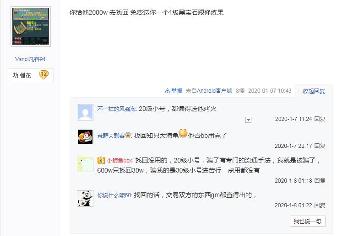This screenshot has width=337, height=236.
Task: Reply to the 22:17 comment
Action: [320, 146]
